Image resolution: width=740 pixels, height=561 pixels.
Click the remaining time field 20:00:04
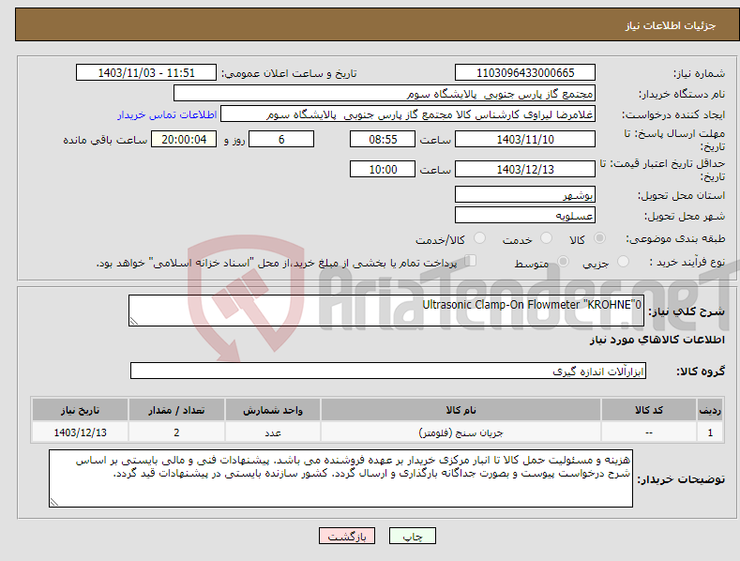[x=184, y=139]
